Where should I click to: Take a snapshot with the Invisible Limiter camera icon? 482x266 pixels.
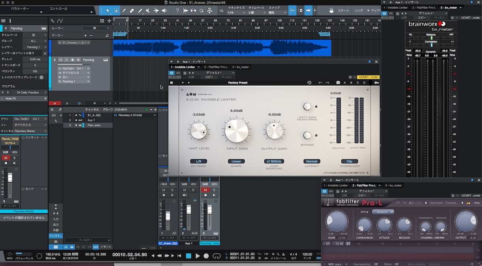click(x=338, y=83)
